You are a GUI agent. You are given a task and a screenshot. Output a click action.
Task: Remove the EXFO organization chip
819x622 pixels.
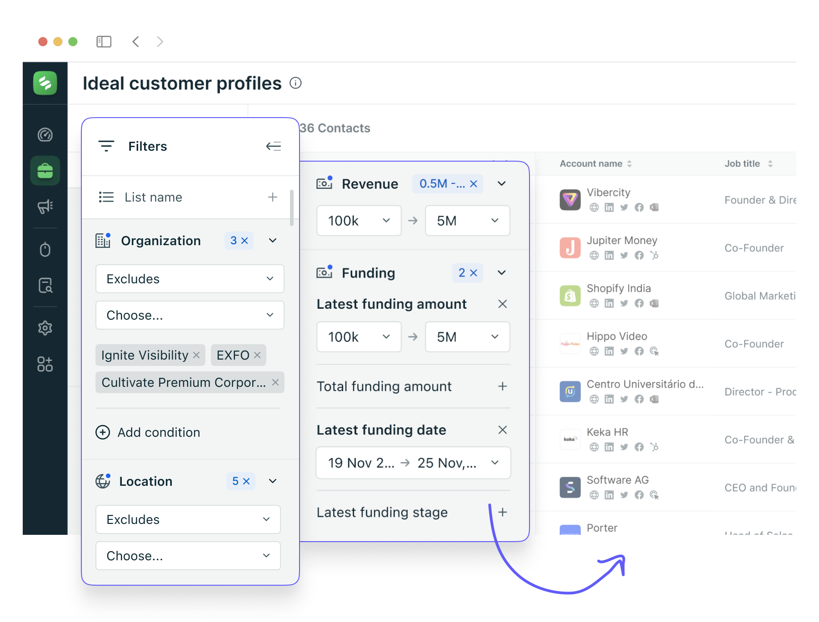click(257, 355)
